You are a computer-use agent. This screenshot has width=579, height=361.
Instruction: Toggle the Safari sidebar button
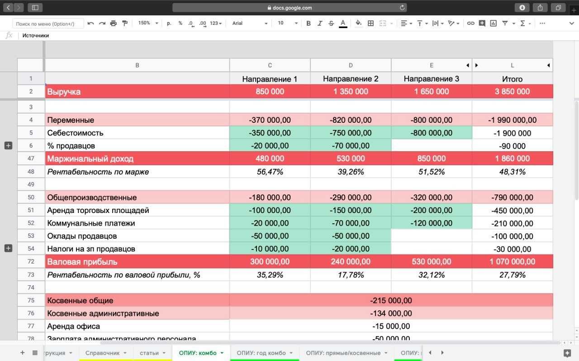[x=35, y=7]
